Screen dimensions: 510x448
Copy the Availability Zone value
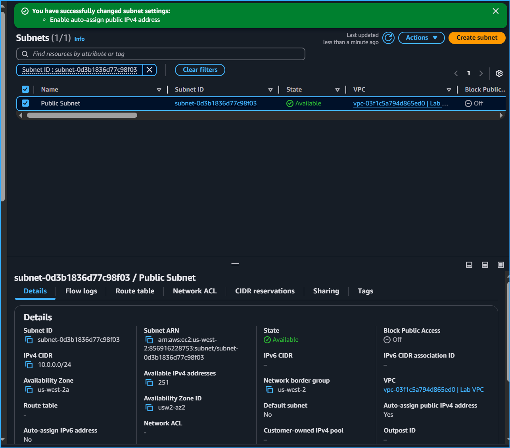tap(29, 390)
